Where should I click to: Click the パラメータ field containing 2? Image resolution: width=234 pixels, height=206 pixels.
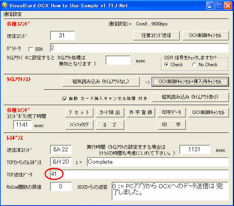[x=139, y=48]
